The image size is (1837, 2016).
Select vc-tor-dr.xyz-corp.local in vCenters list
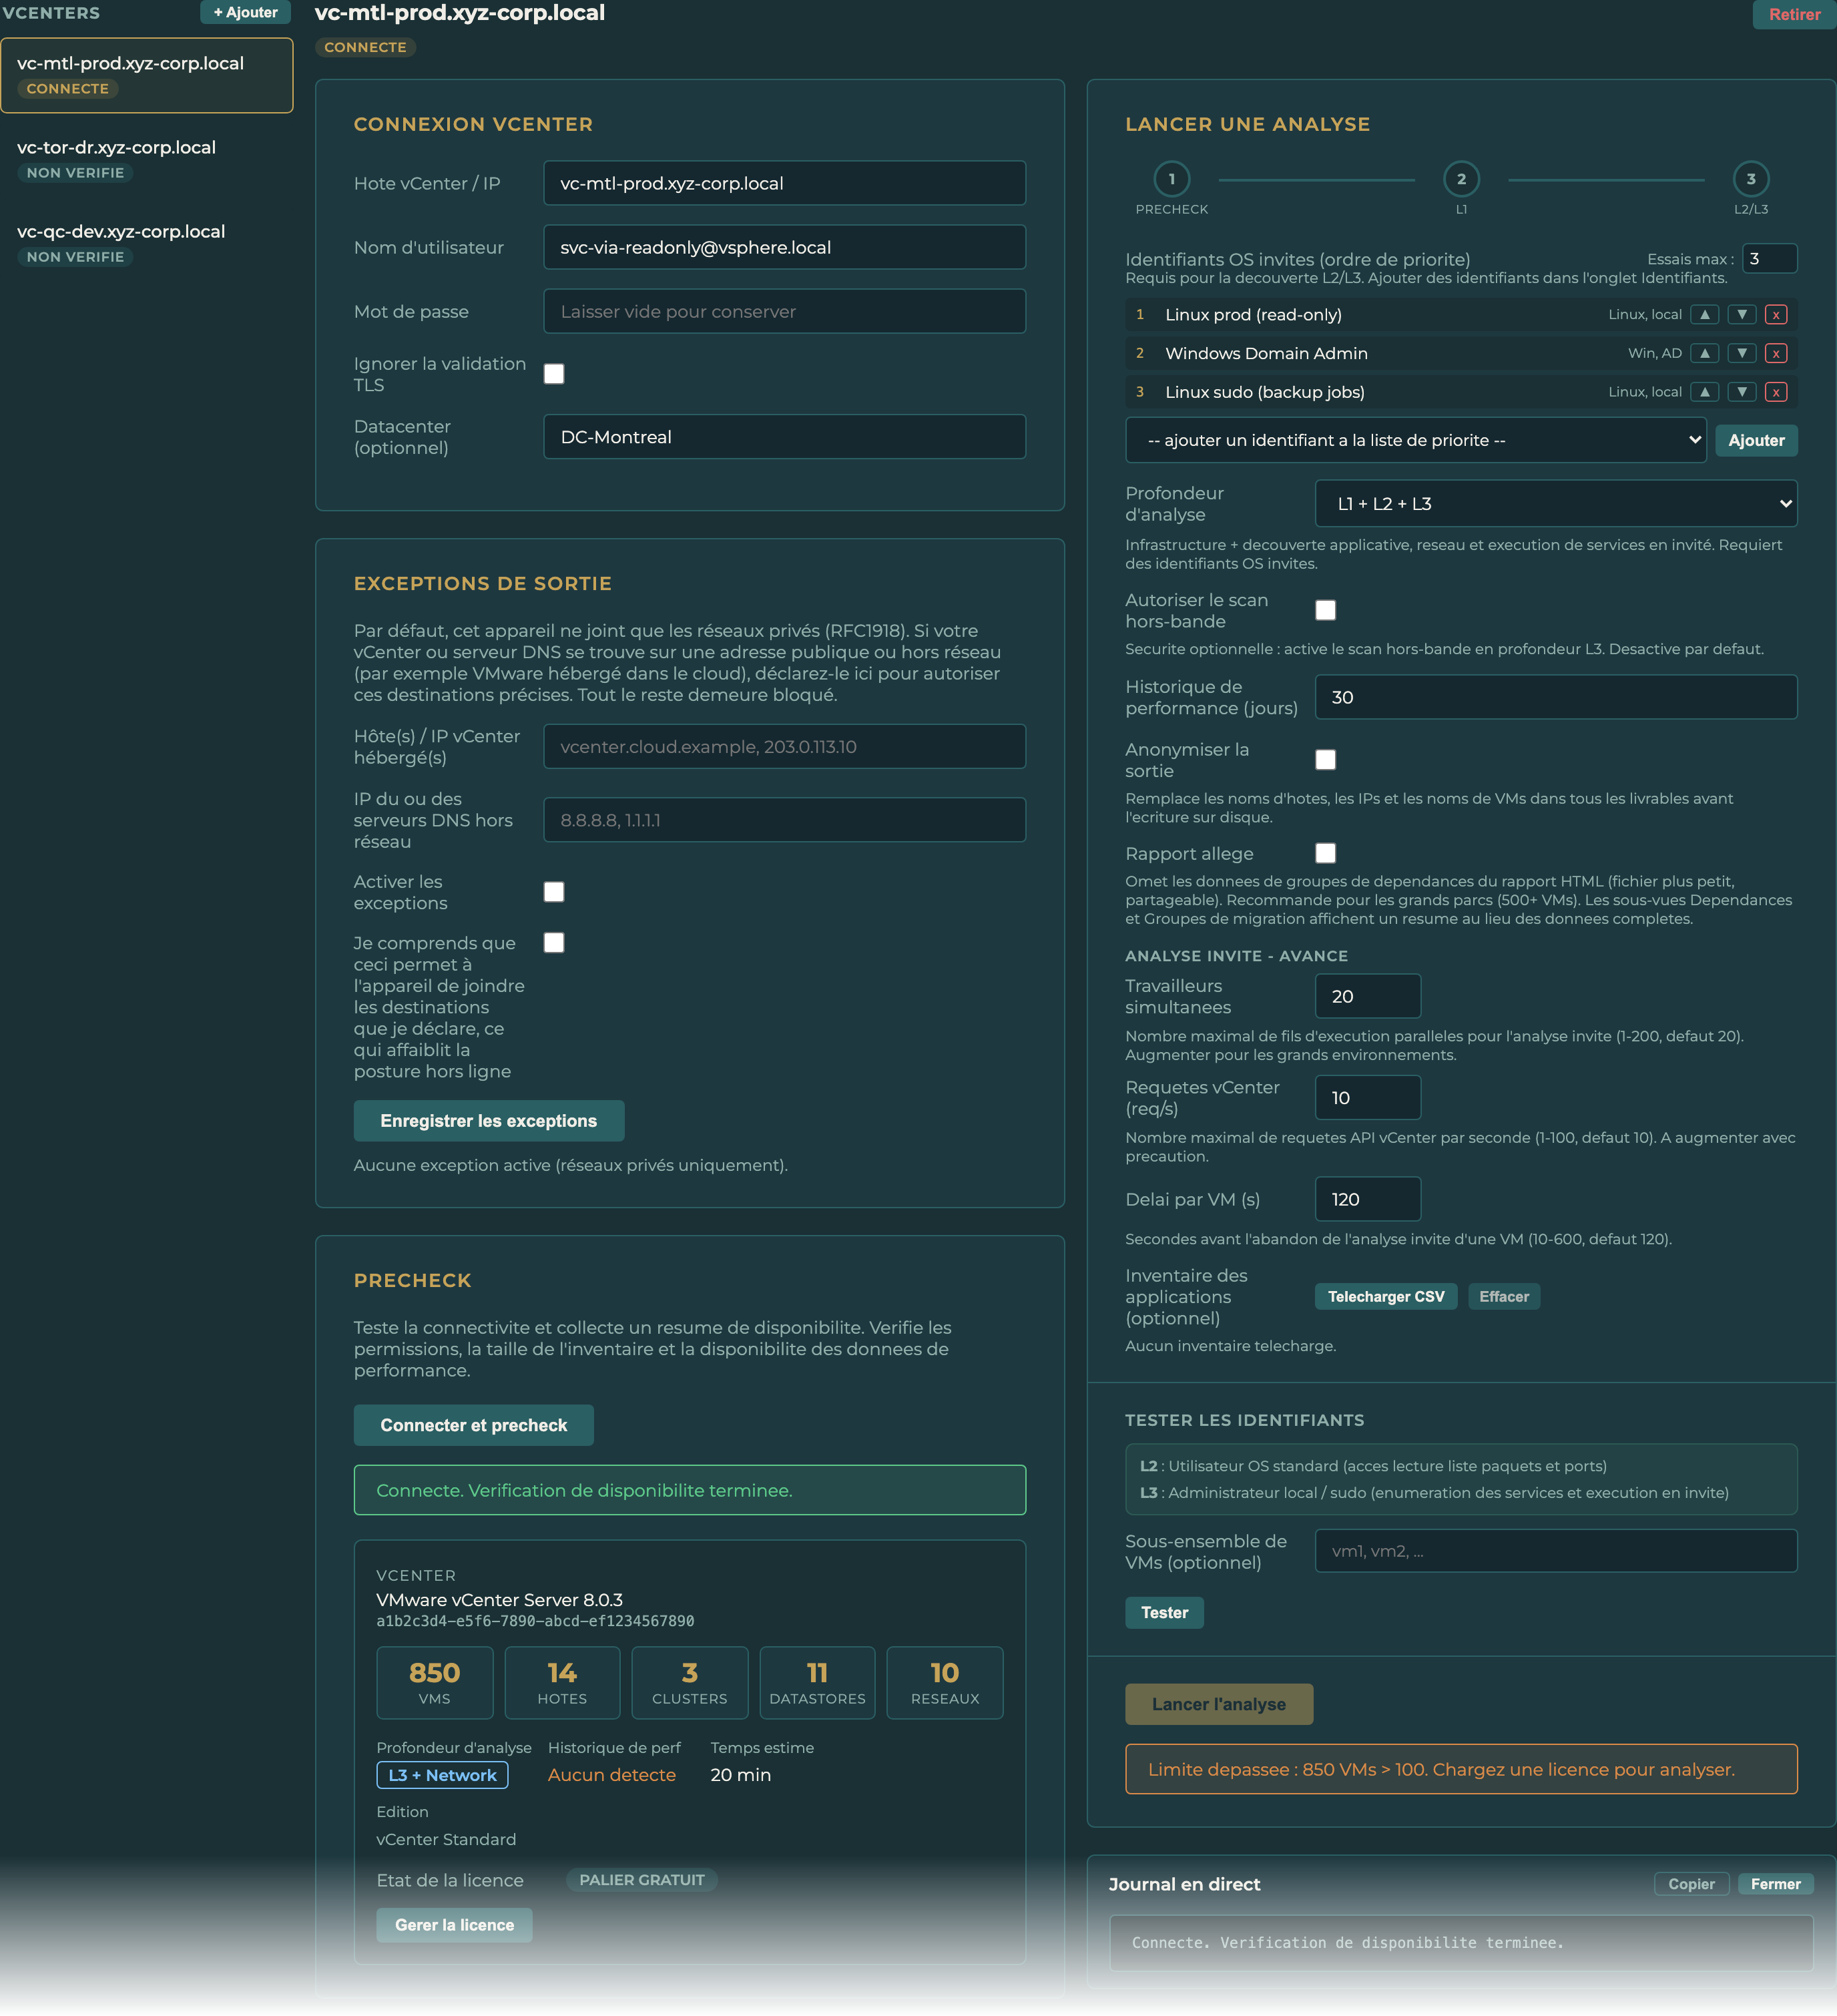pyautogui.click(x=147, y=159)
